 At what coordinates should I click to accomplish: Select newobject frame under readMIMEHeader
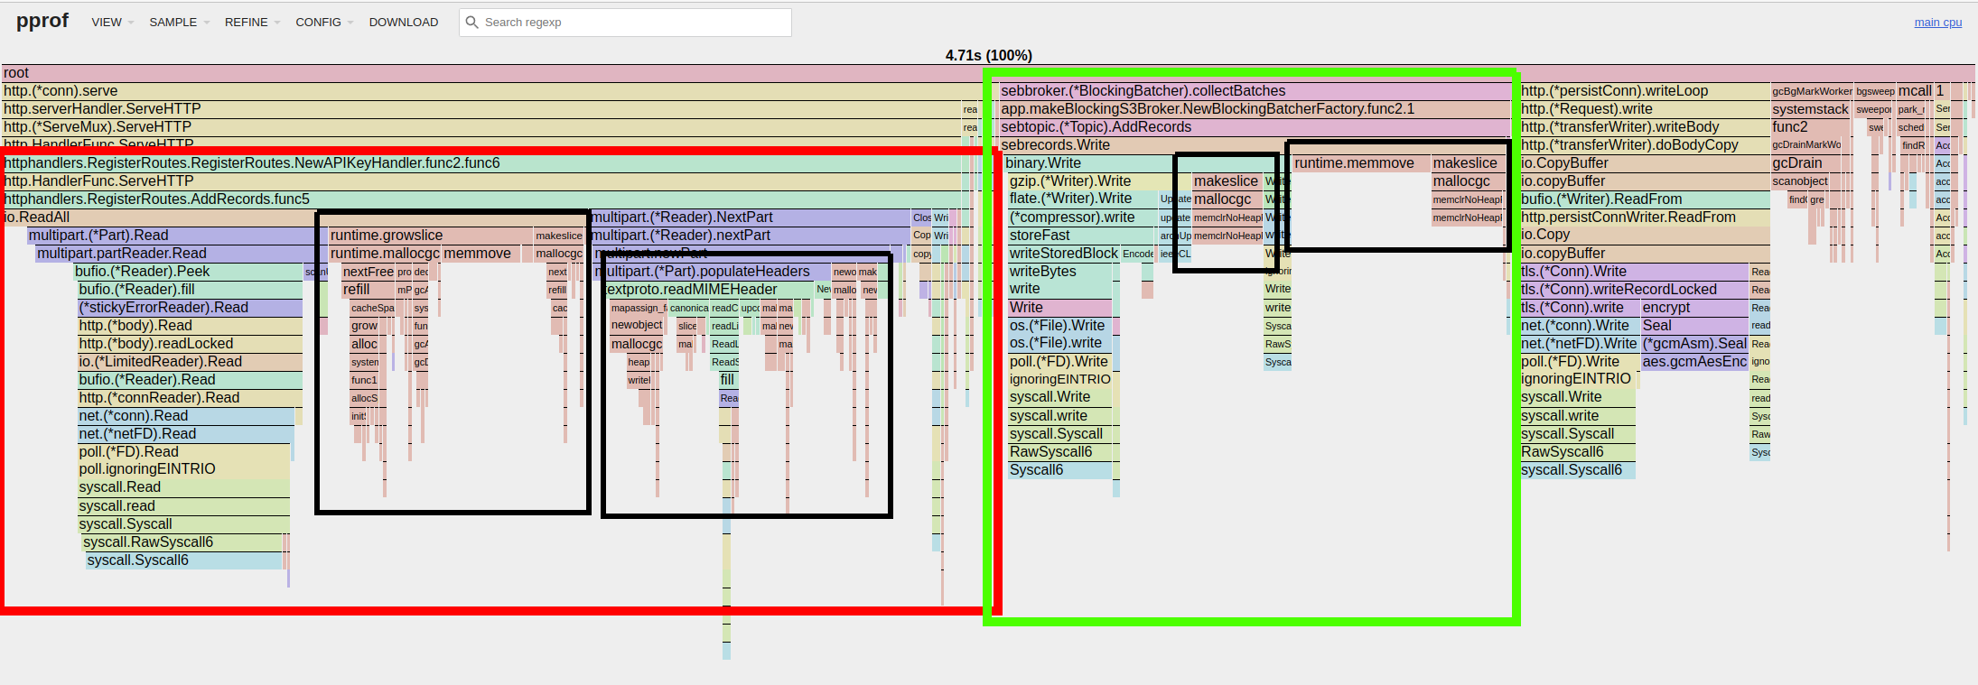click(637, 326)
